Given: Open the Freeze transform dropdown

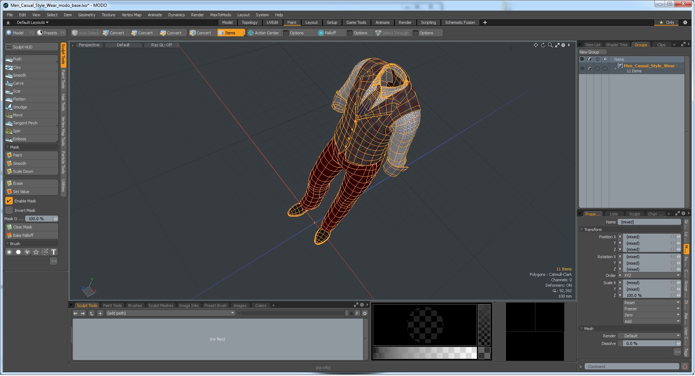Looking at the screenshot, I should click(x=652, y=309).
